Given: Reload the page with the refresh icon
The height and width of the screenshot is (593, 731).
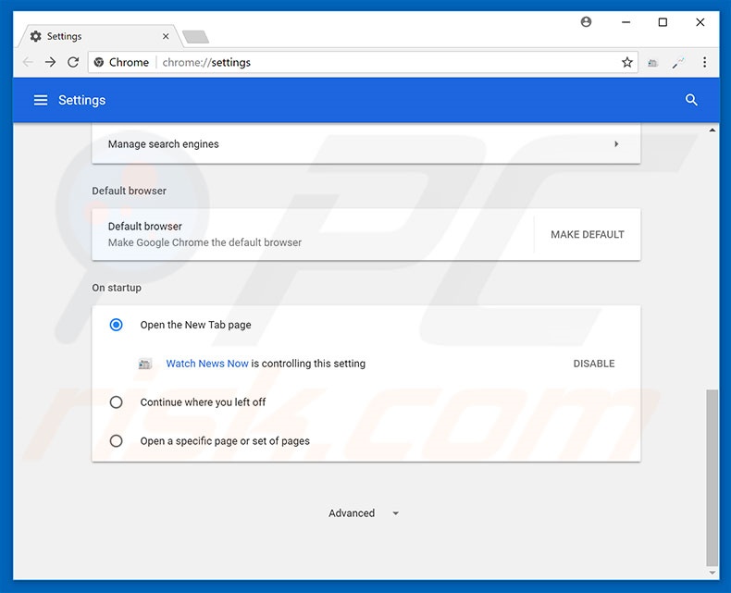Looking at the screenshot, I should point(73,63).
